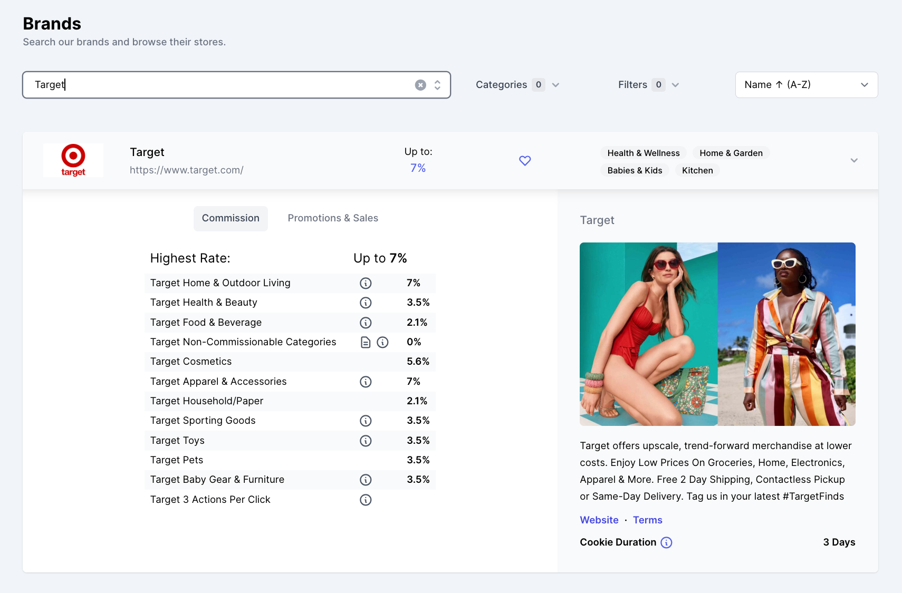The height and width of the screenshot is (593, 902).
Task: Switch to the Promotions & Sales tab
Action: pos(333,218)
